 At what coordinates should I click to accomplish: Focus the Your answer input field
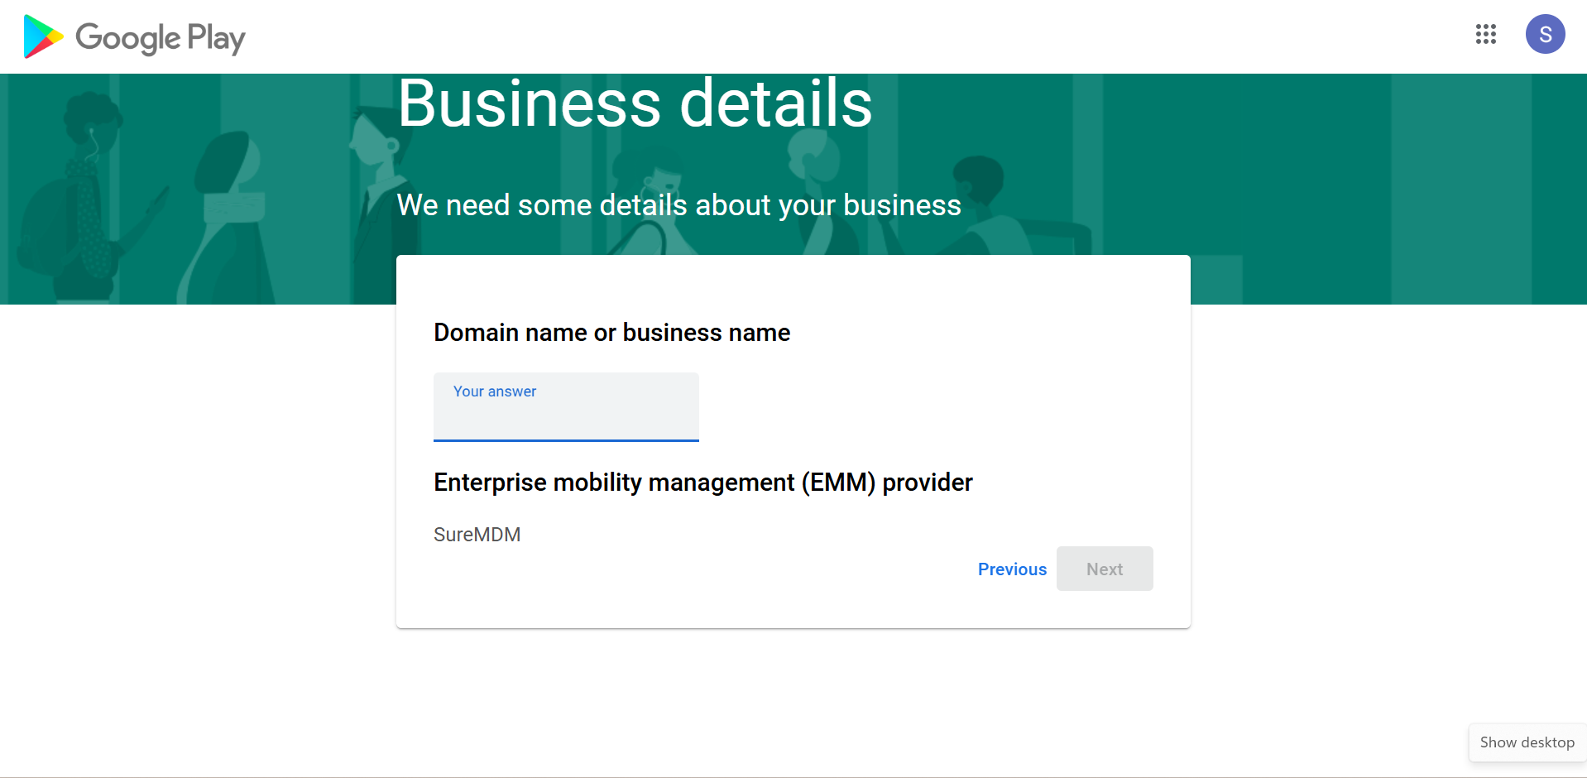coord(566,417)
